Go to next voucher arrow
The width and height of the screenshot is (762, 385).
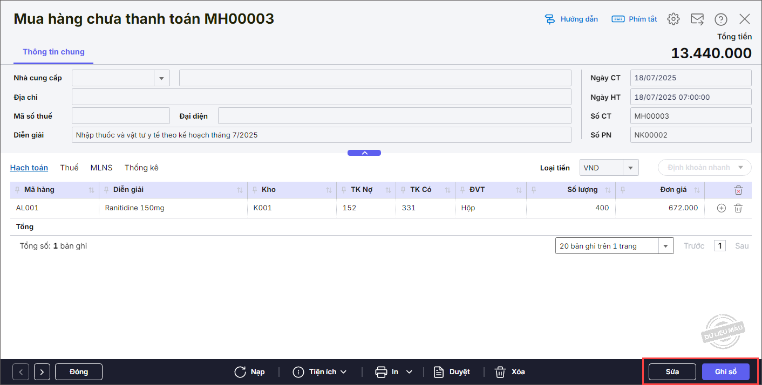[42, 372]
